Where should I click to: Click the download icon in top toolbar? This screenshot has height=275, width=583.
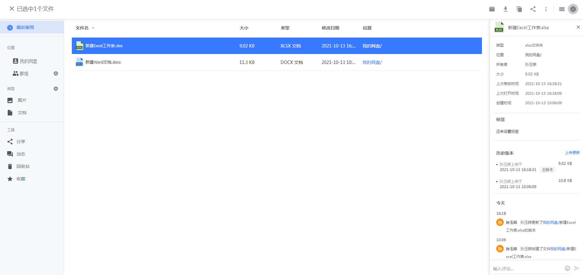pyautogui.click(x=506, y=9)
